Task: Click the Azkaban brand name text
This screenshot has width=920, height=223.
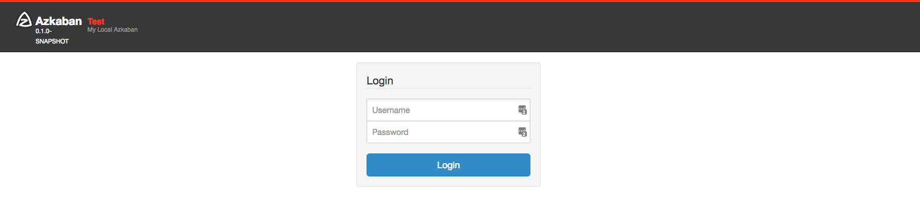Action: 58,21
